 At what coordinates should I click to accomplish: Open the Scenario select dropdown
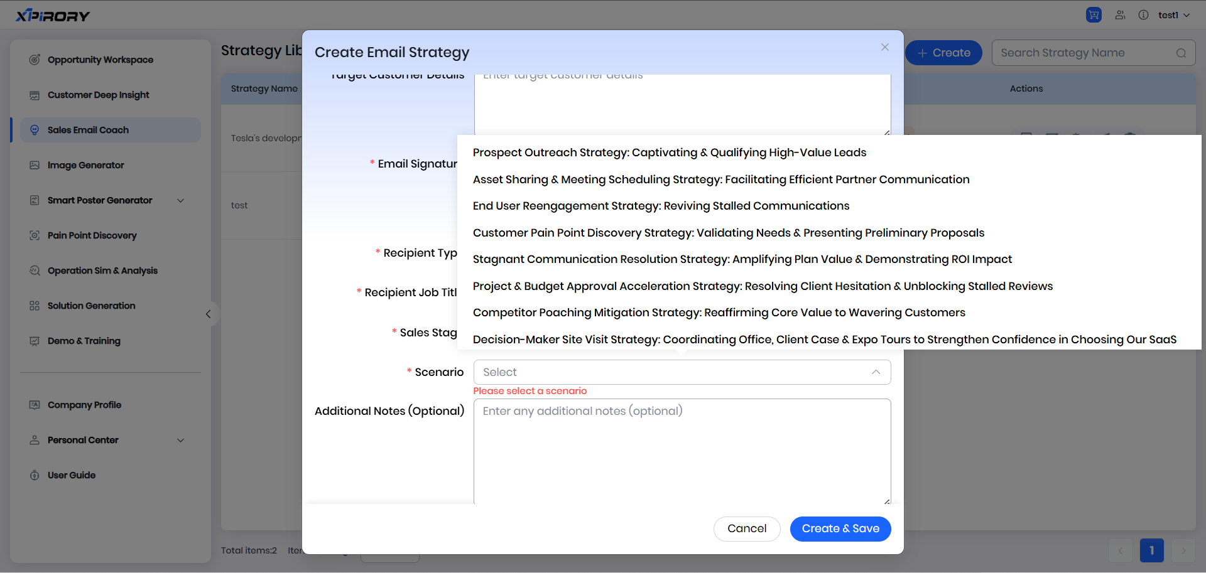pyautogui.click(x=682, y=372)
